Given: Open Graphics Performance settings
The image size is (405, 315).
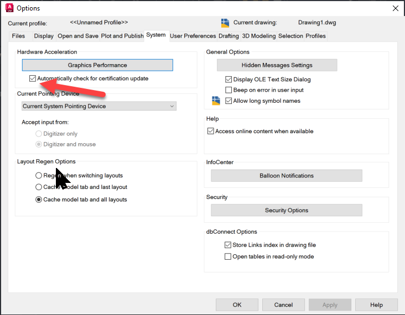Looking at the screenshot, I should click(x=97, y=65).
